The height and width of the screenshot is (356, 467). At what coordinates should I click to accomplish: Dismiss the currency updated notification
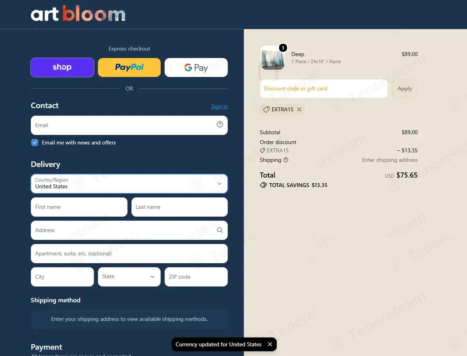(x=270, y=344)
